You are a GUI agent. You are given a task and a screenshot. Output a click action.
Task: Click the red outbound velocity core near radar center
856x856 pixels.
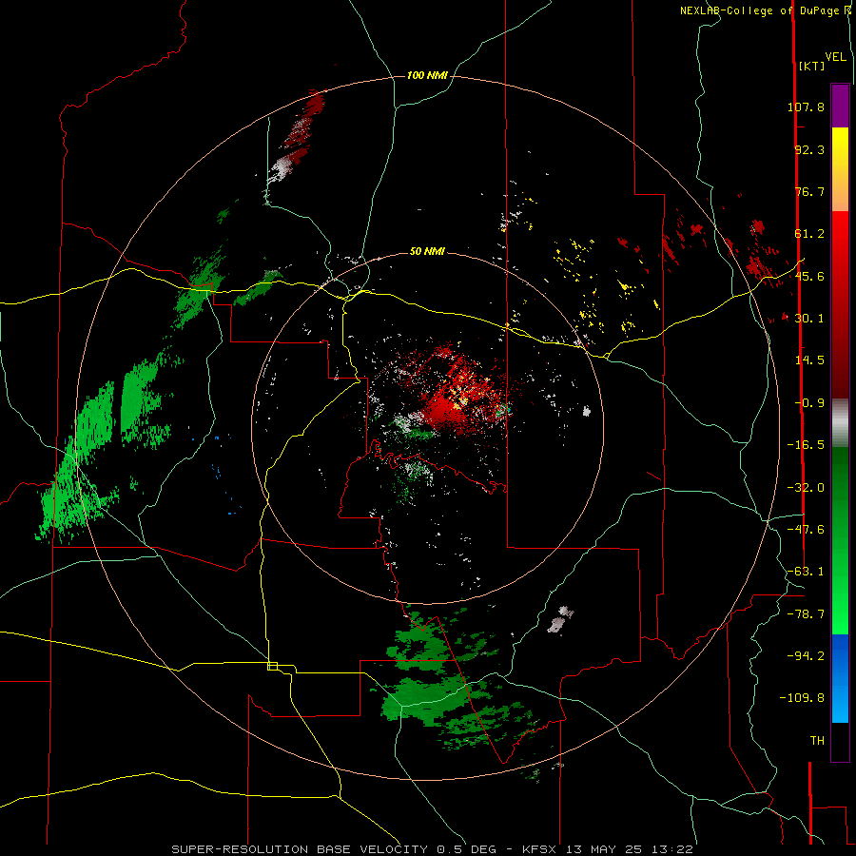(445, 407)
